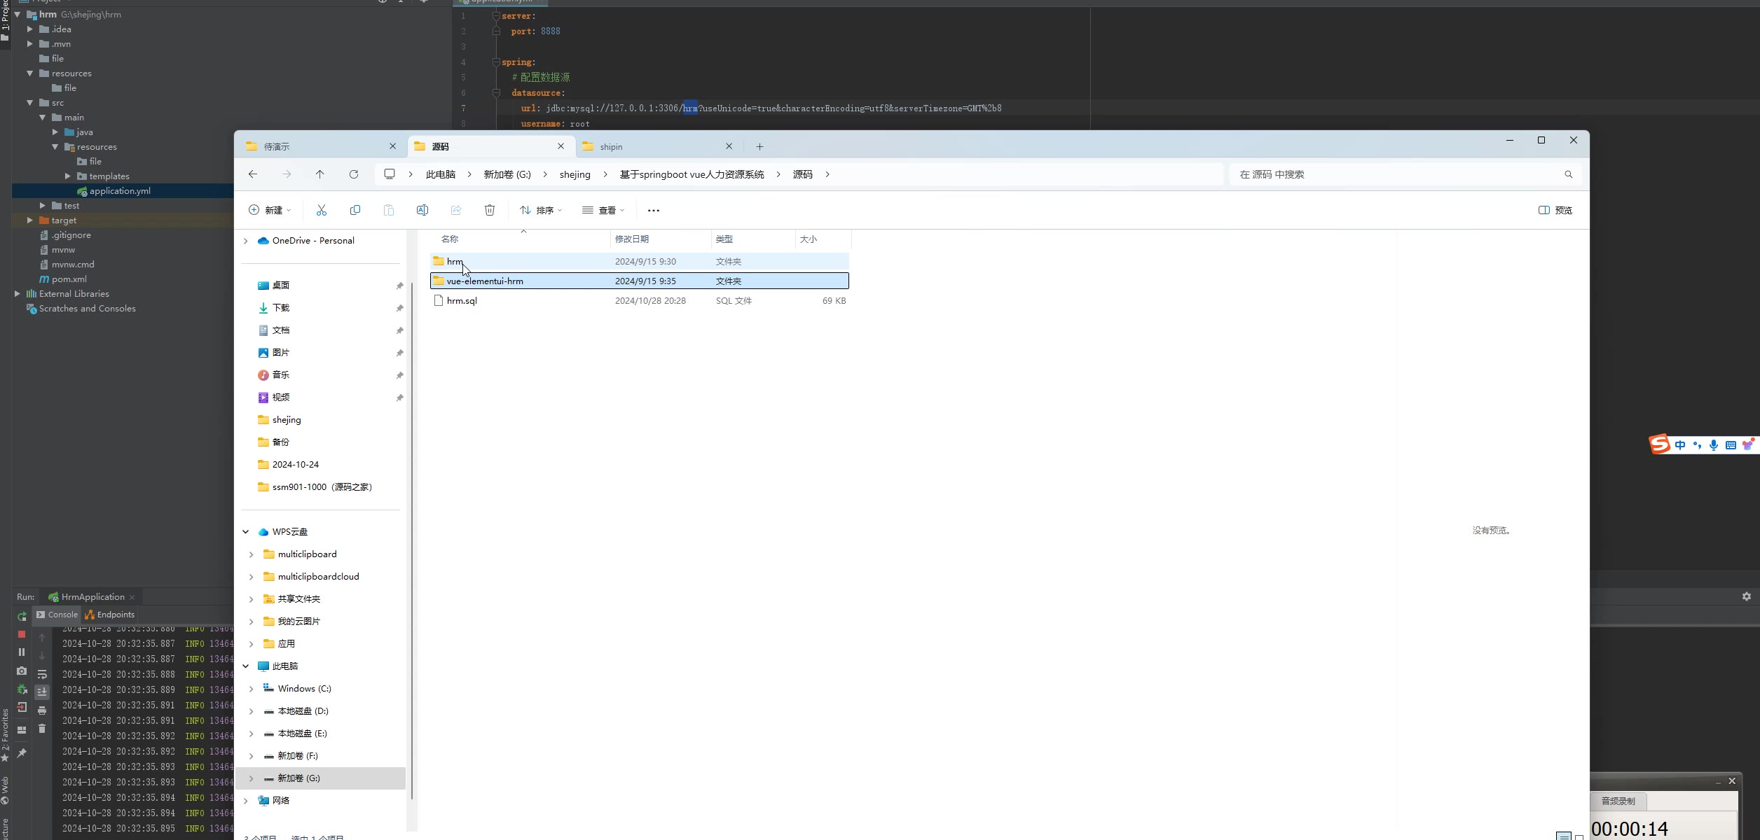
Task: Toggle the preview pane button
Action: click(x=1555, y=210)
